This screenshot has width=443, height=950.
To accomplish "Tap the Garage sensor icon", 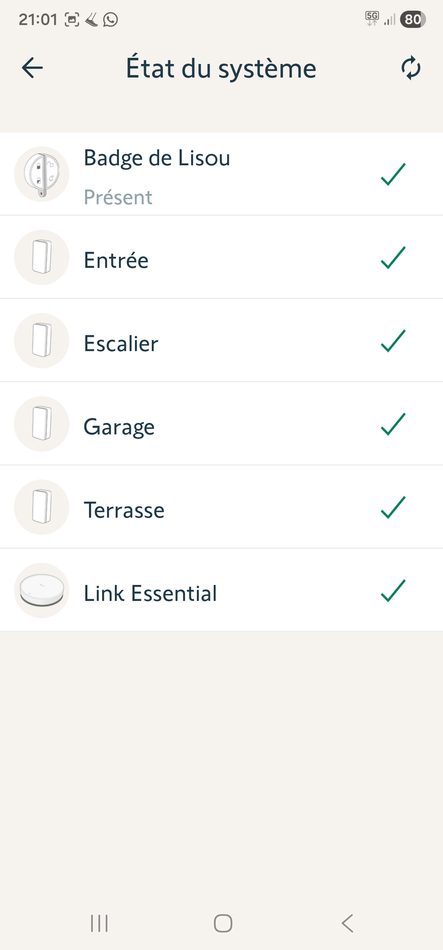I will point(41,424).
